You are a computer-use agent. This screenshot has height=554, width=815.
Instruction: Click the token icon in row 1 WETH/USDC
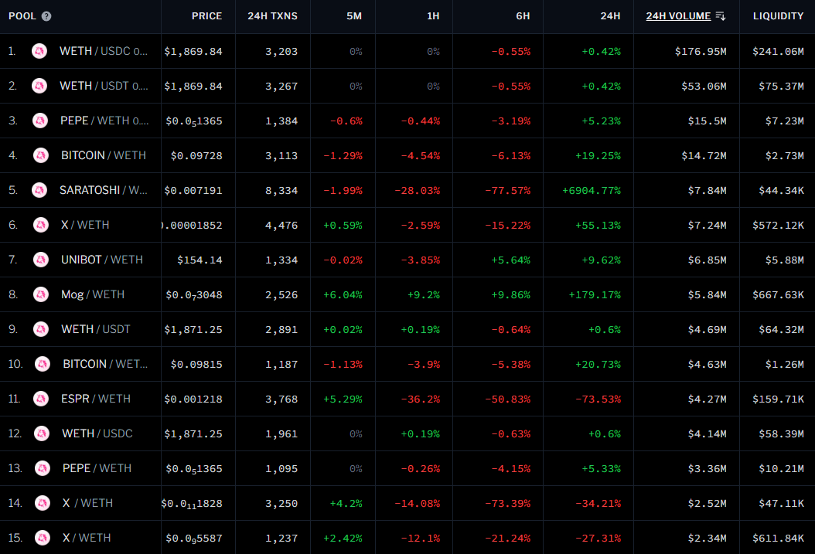pos(39,51)
